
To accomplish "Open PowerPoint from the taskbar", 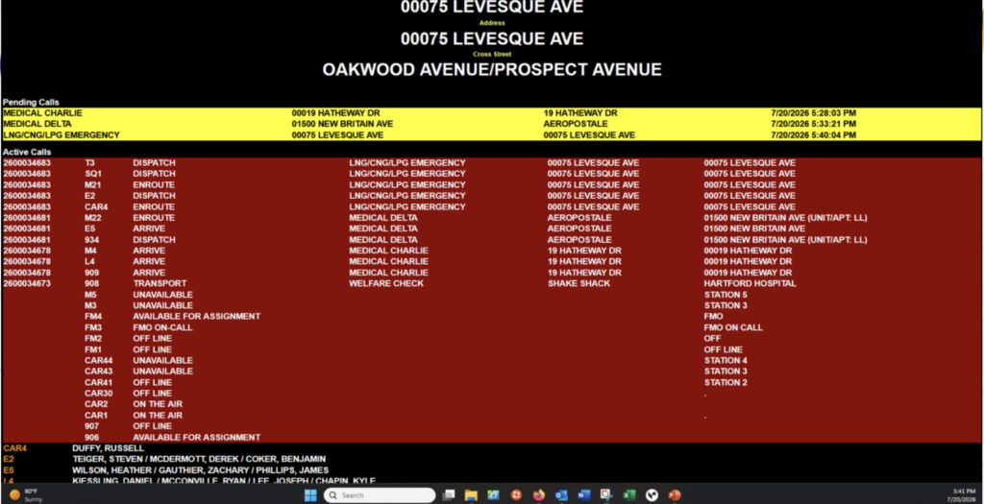I will [x=675, y=495].
